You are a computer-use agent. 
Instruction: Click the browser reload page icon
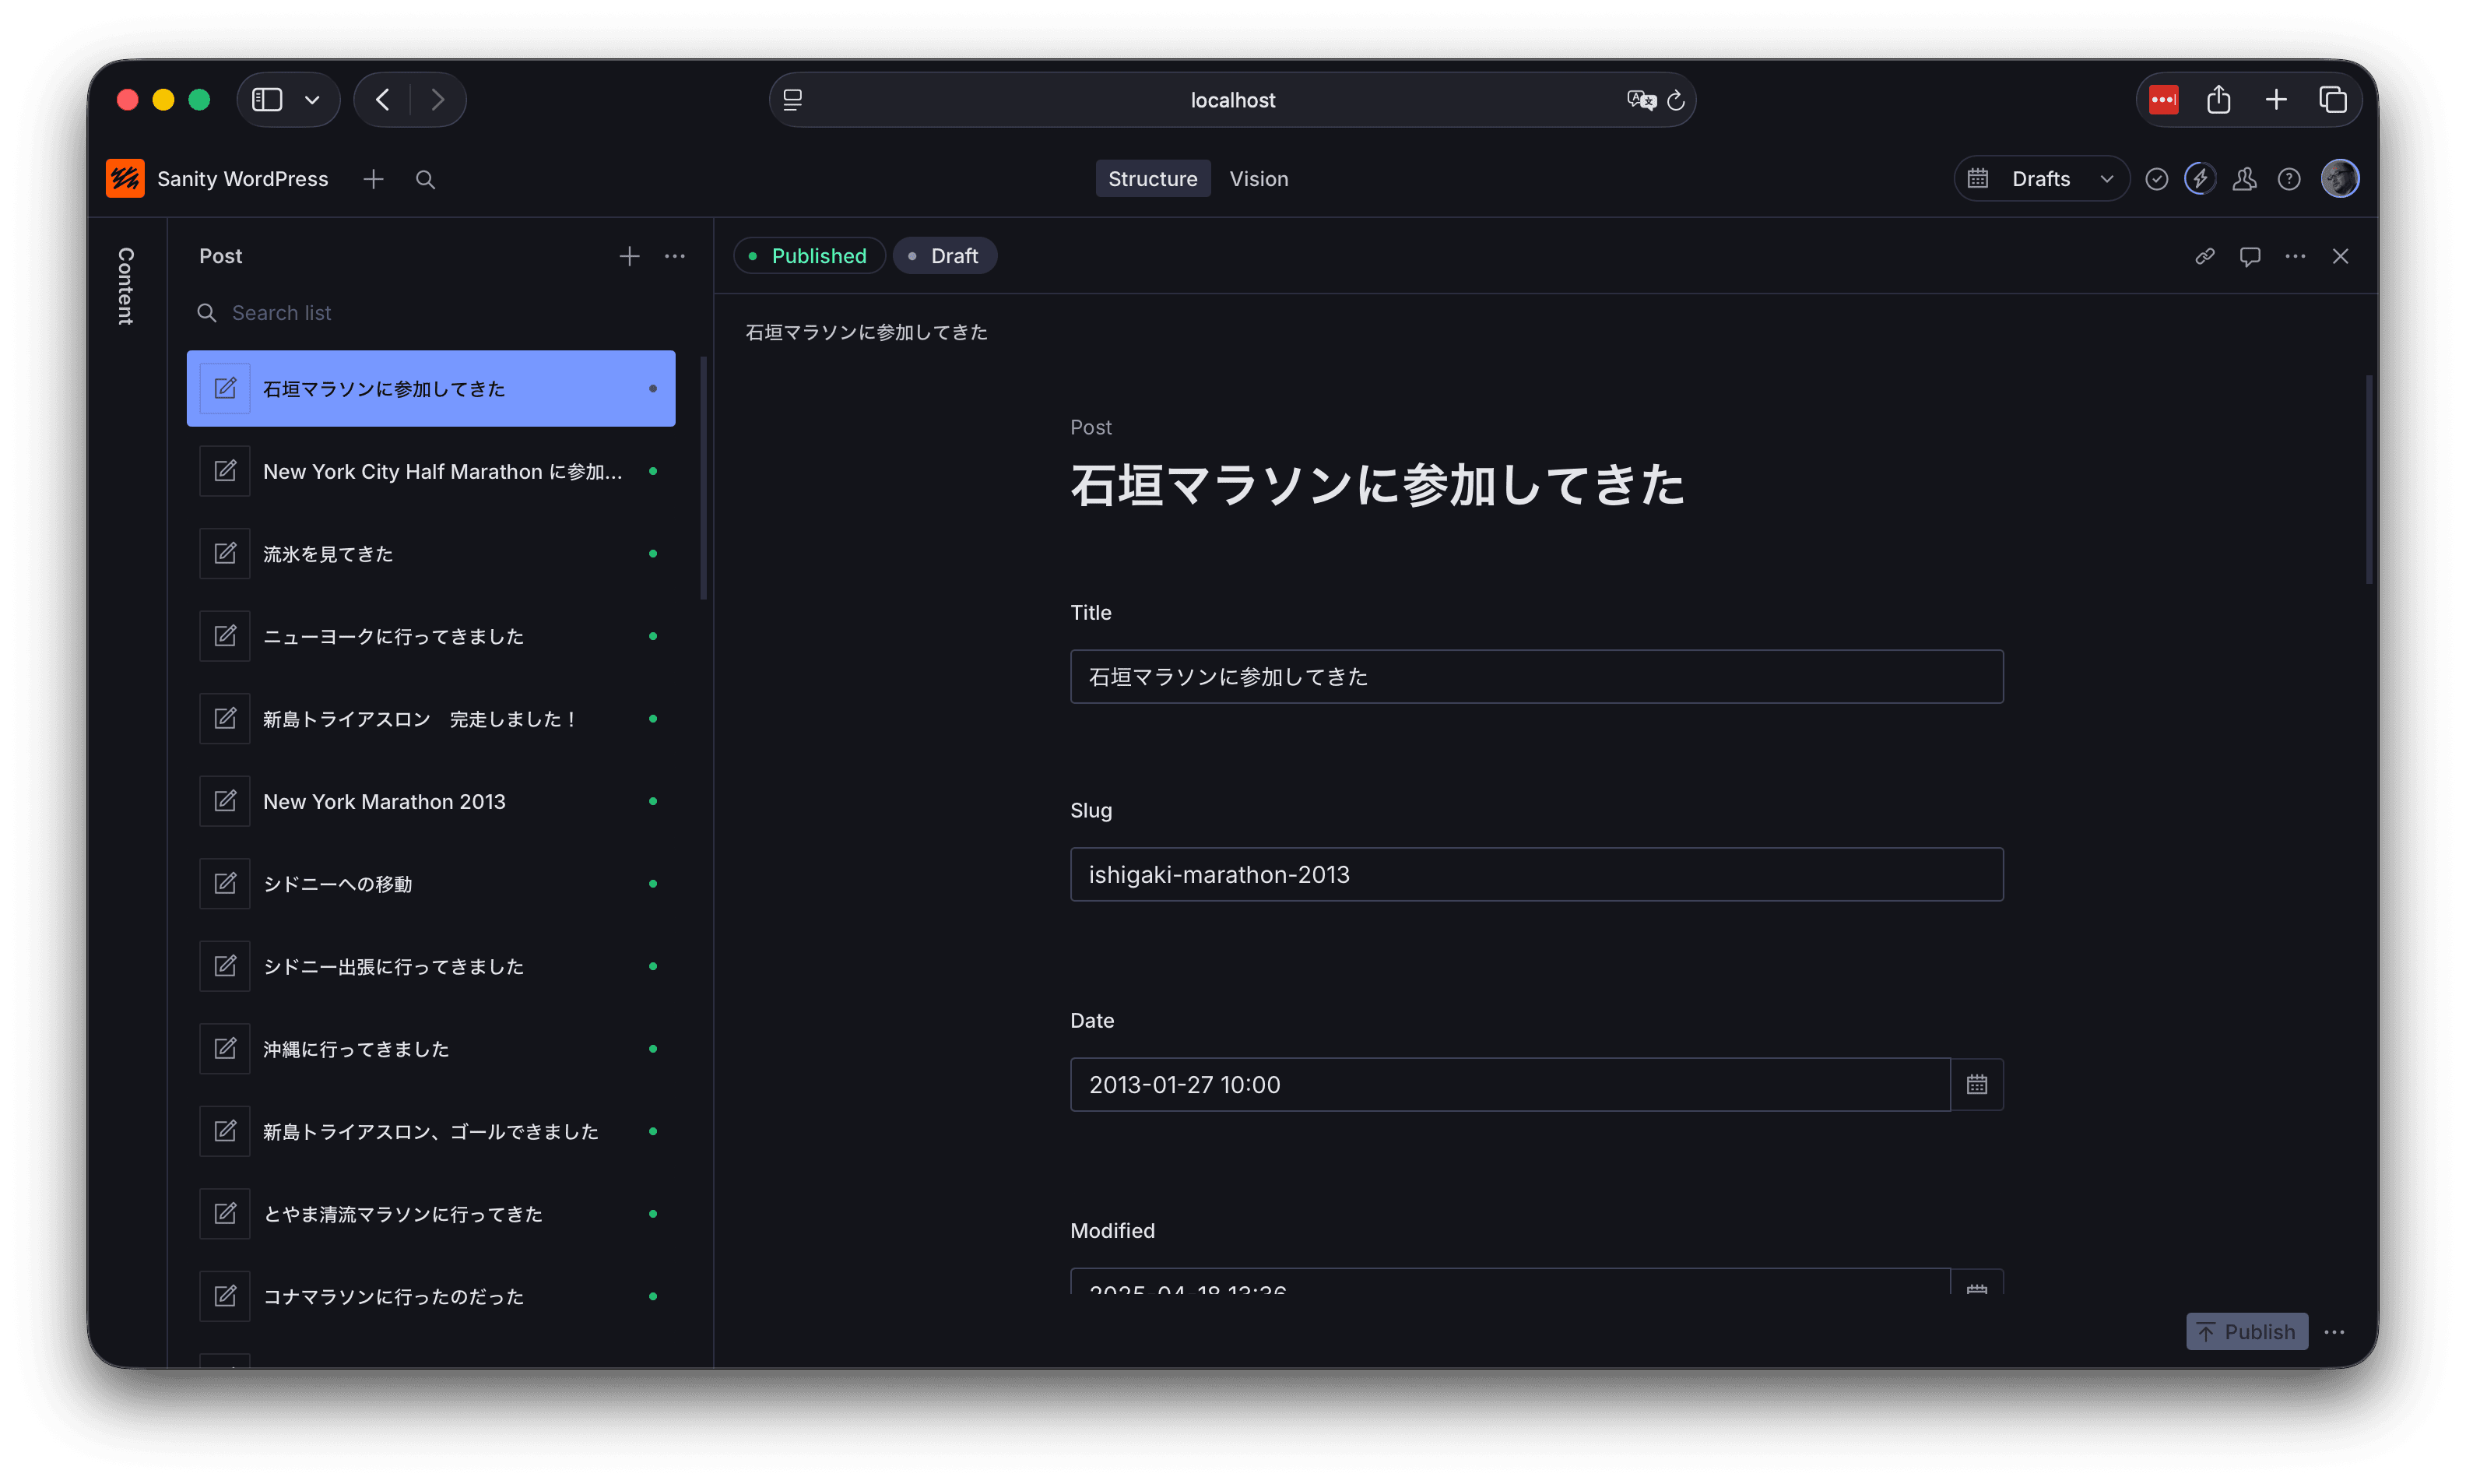coord(1677,100)
